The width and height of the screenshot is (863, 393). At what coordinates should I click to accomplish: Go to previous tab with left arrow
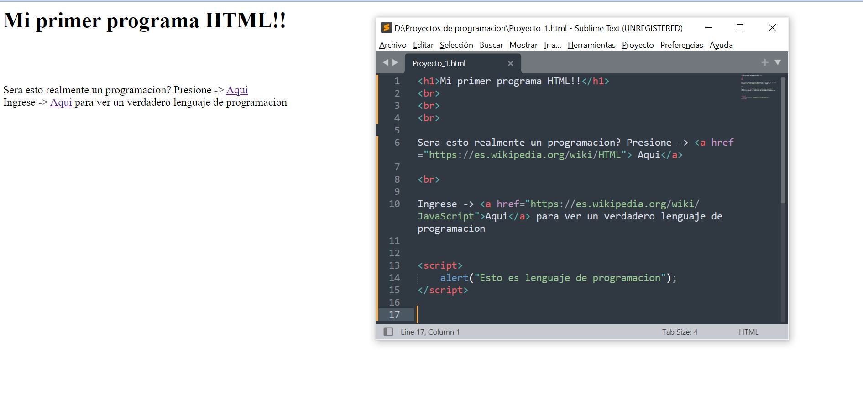386,62
